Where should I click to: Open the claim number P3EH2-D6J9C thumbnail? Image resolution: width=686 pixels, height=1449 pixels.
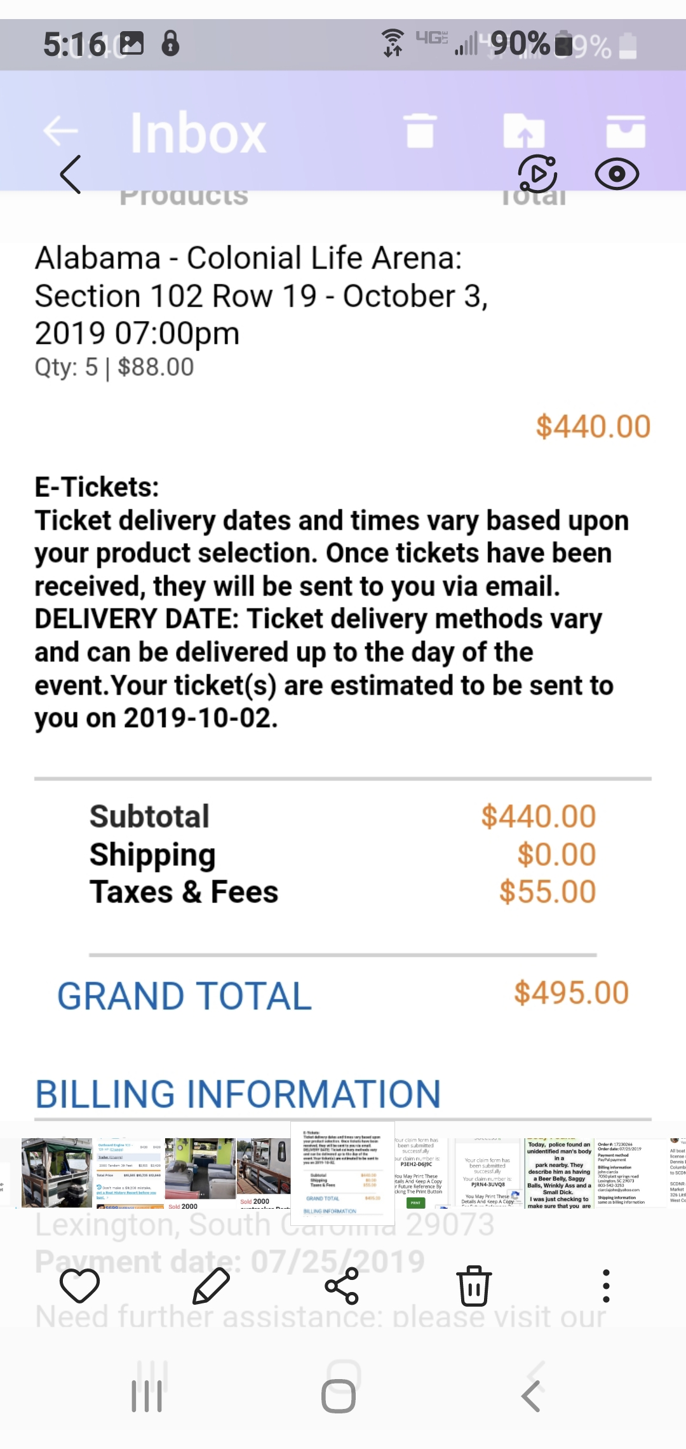pyautogui.click(x=419, y=1173)
